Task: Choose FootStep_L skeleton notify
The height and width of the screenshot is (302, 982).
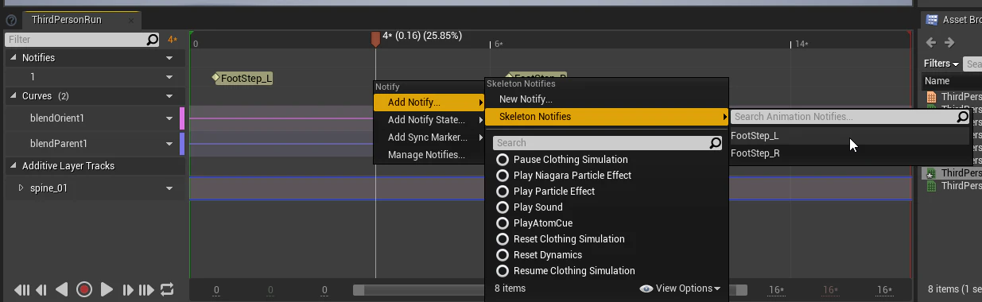Action: 849,136
